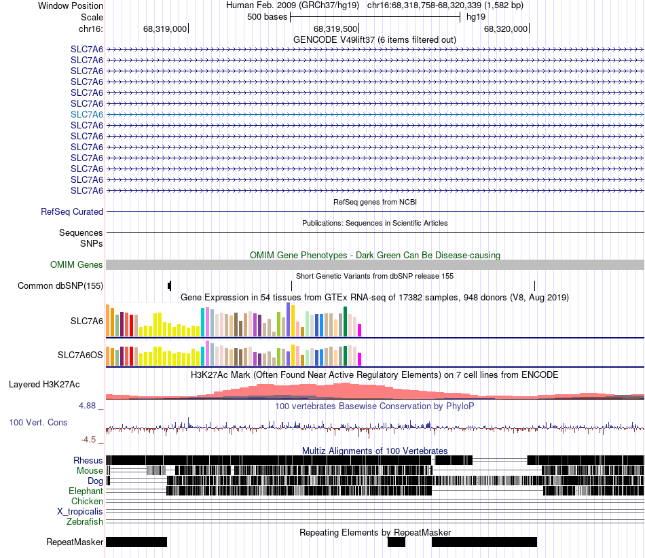This screenshot has height=558, width=645.
Task: Open the RefSeq Curated track label
Action: coord(72,211)
